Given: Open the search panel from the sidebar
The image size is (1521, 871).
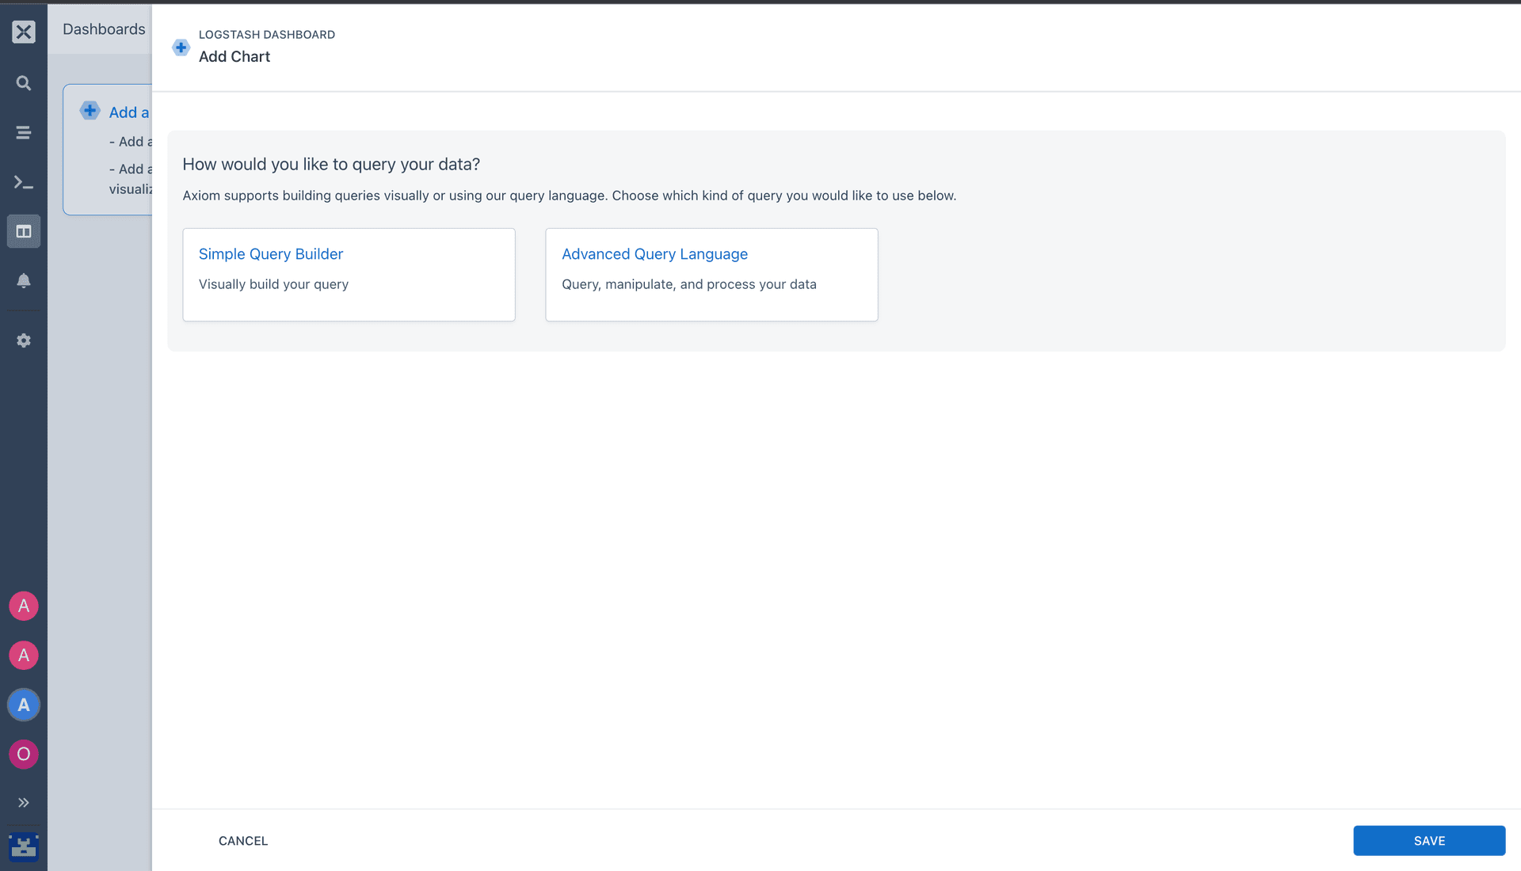Looking at the screenshot, I should pyautogui.click(x=23, y=82).
